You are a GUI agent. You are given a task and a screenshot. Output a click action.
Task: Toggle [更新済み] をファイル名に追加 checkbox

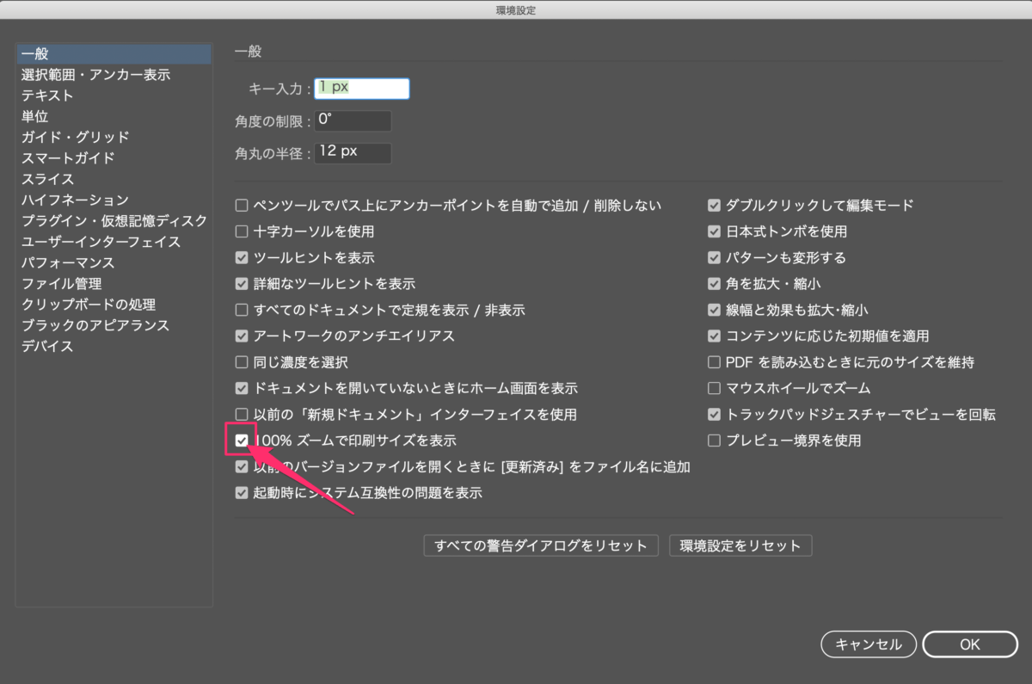coord(242,467)
